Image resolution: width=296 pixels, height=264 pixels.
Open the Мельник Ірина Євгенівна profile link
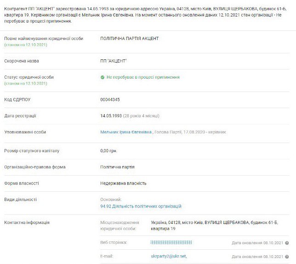click(x=125, y=132)
